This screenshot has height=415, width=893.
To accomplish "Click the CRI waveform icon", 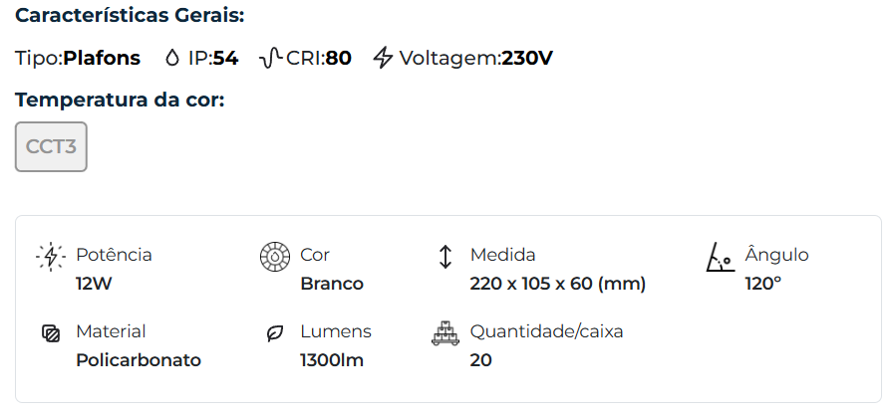I will [x=270, y=58].
